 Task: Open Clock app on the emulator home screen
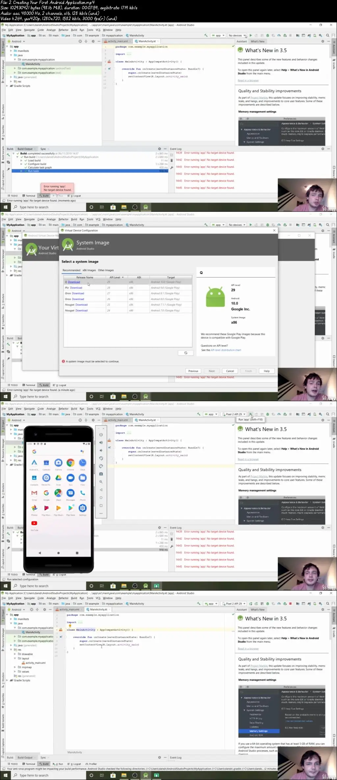(x=83, y=462)
